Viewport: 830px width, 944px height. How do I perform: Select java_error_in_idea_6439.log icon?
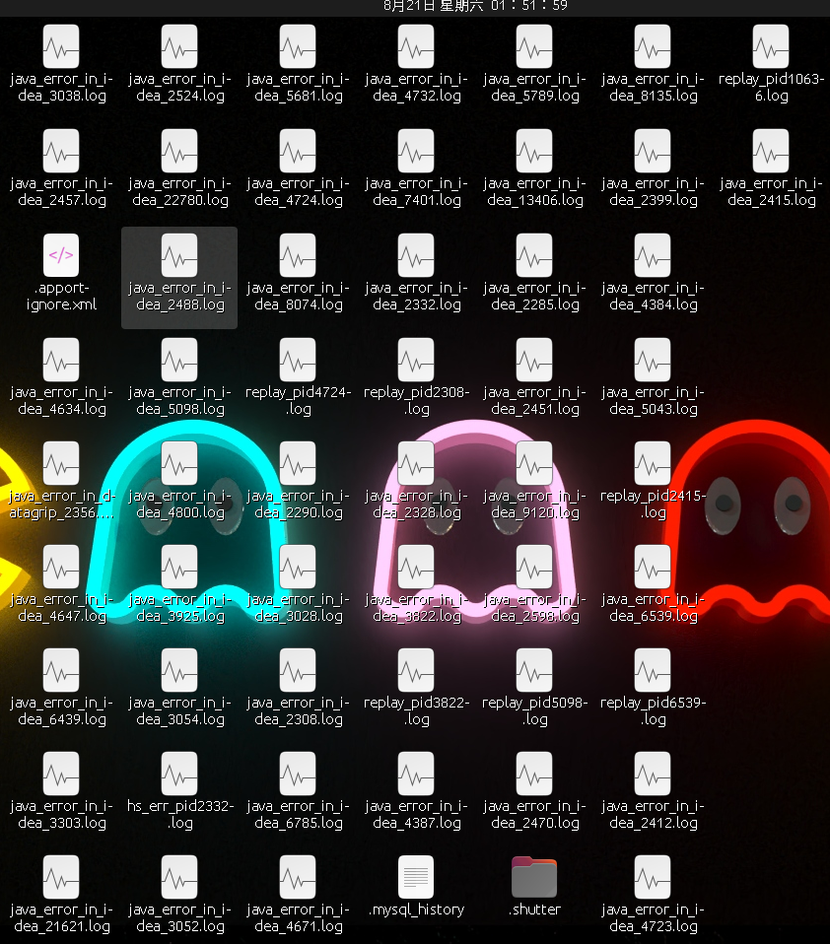[x=61, y=670]
